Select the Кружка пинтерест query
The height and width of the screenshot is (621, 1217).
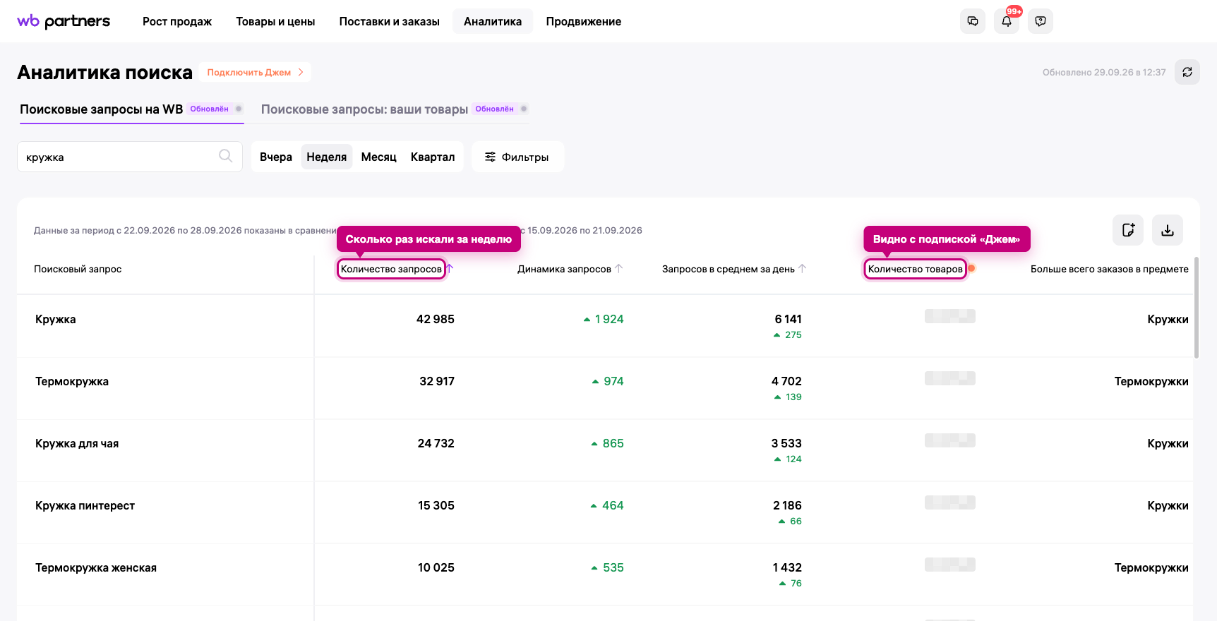[x=85, y=505]
